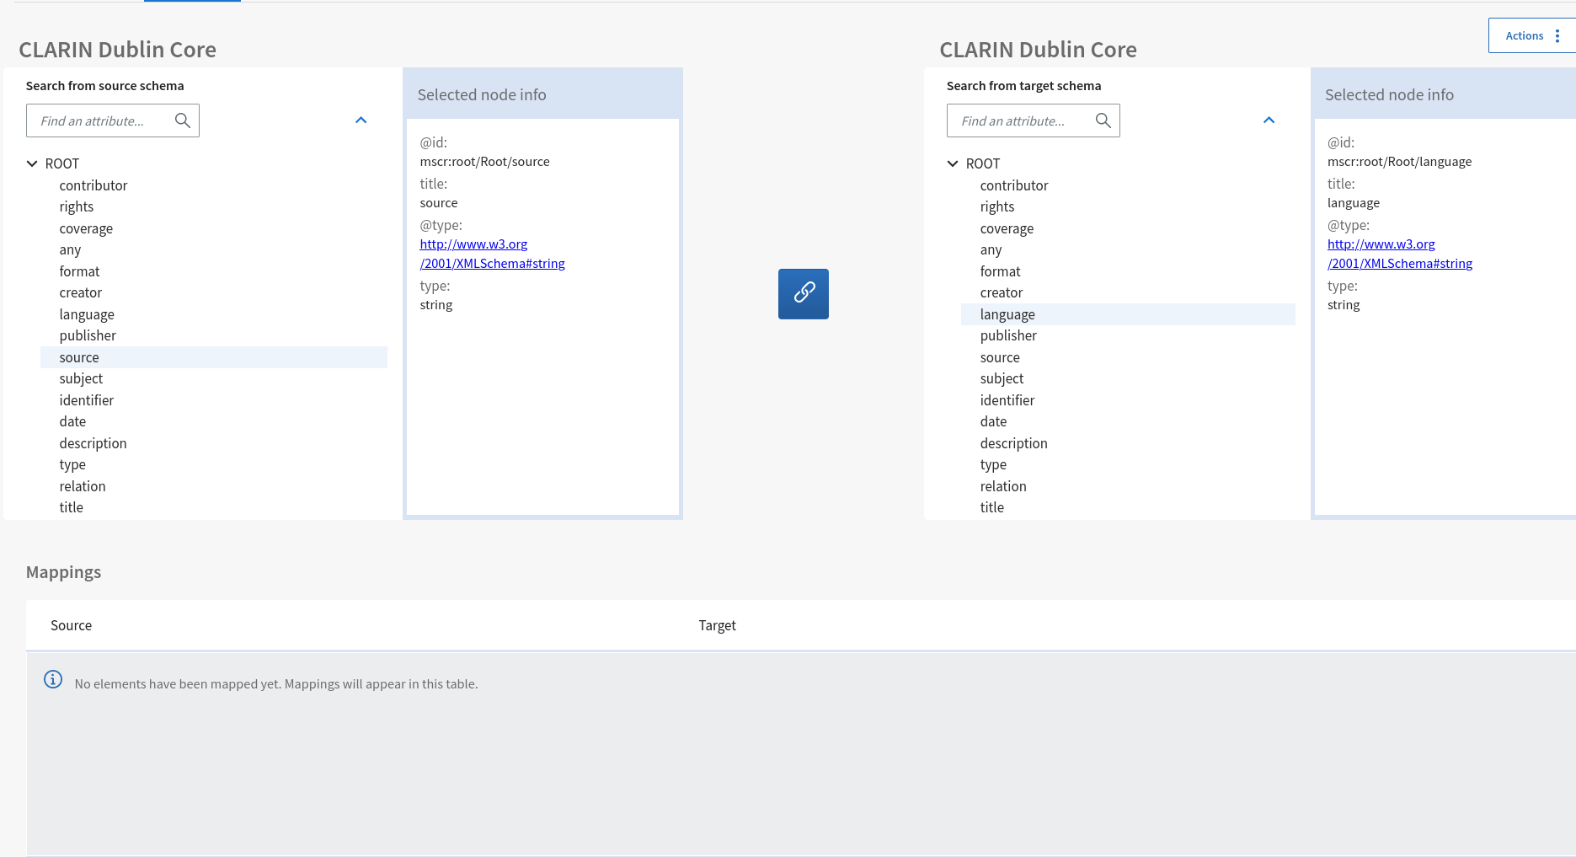This screenshot has width=1576, height=857.
Task: Select subject in the target schema tree
Action: click(x=1002, y=378)
